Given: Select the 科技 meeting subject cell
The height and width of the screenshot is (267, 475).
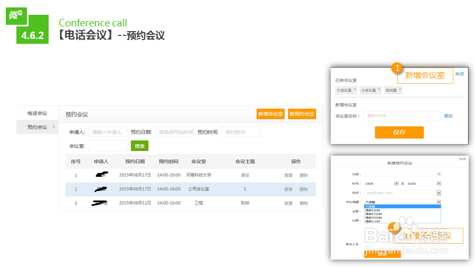Looking at the screenshot, I should [245, 203].
